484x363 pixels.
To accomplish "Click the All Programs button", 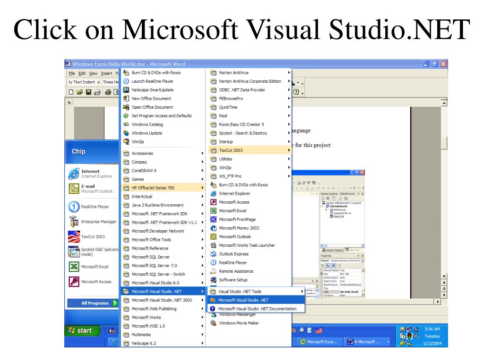I will 93,303.
